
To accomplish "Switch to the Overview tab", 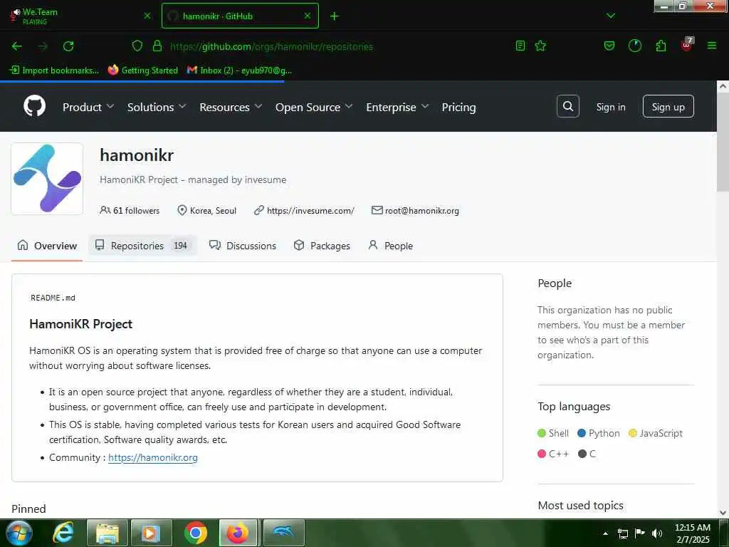I will coord(47,246).
